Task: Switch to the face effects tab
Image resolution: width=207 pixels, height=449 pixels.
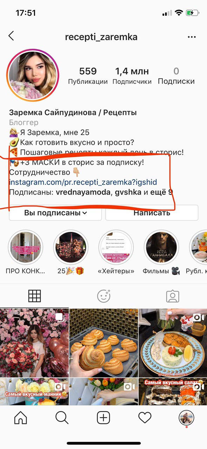Action: pyautogui.click(x=103, y=296)
